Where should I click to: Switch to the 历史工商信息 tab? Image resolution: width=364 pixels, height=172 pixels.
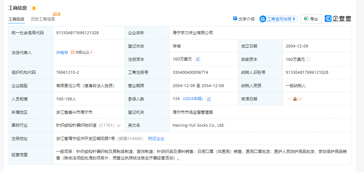point(43,19)
